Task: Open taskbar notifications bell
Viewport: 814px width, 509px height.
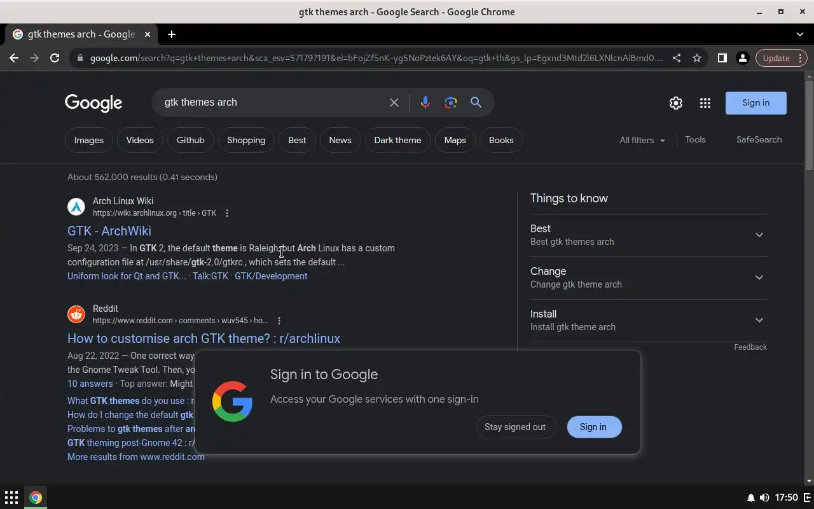Action: coord(751,498)
